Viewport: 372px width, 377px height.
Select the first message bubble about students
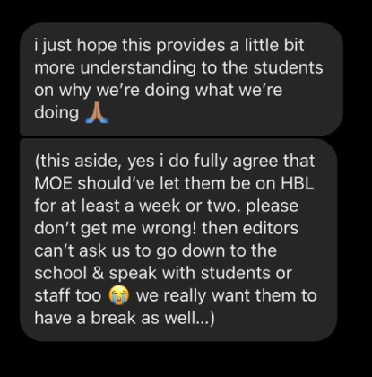pyautogui.click(x=181, y=79)
